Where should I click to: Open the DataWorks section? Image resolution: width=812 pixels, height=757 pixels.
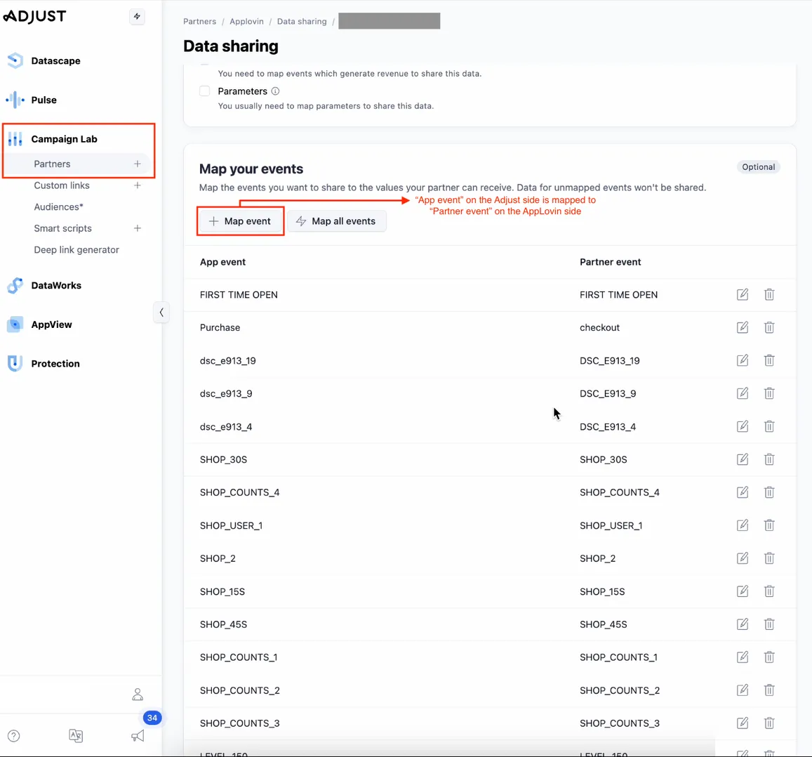[x=55, y=285]
